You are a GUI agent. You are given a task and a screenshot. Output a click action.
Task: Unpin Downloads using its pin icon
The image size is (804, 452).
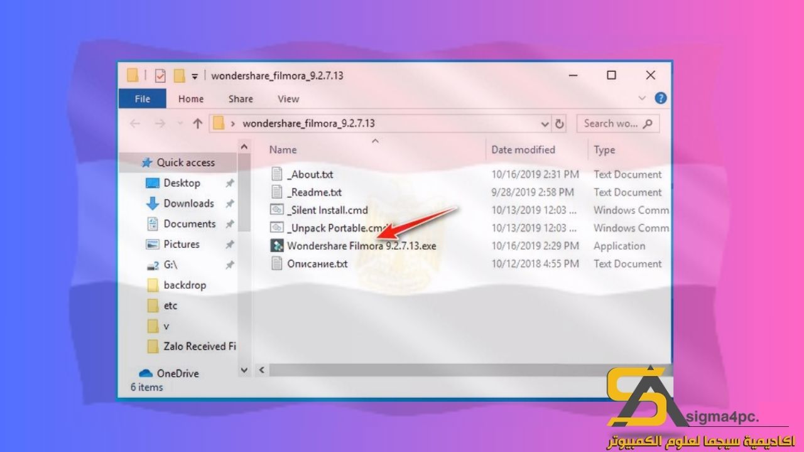[230, 204]
